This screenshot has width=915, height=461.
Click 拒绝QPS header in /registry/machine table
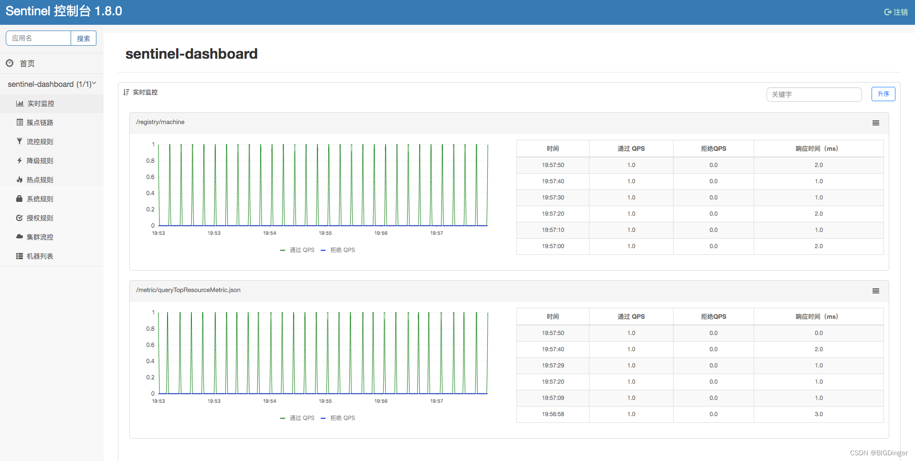(x=714, y=148)
